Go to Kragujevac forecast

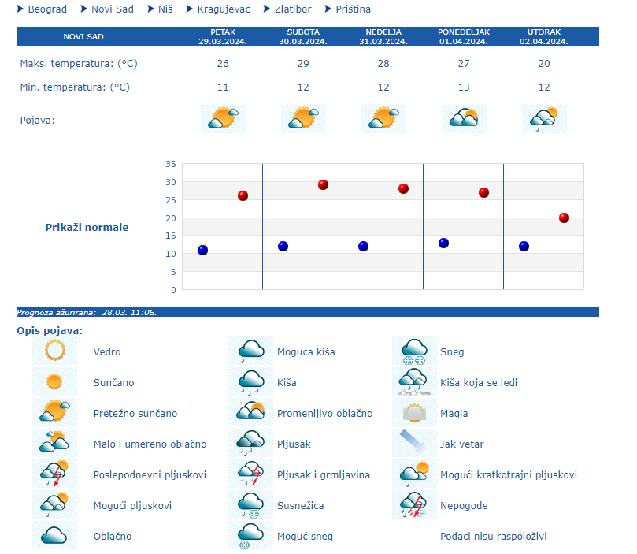224,9
